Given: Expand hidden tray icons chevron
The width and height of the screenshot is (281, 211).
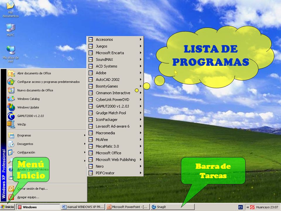Looking at the screenshot, I should [248, 207].
